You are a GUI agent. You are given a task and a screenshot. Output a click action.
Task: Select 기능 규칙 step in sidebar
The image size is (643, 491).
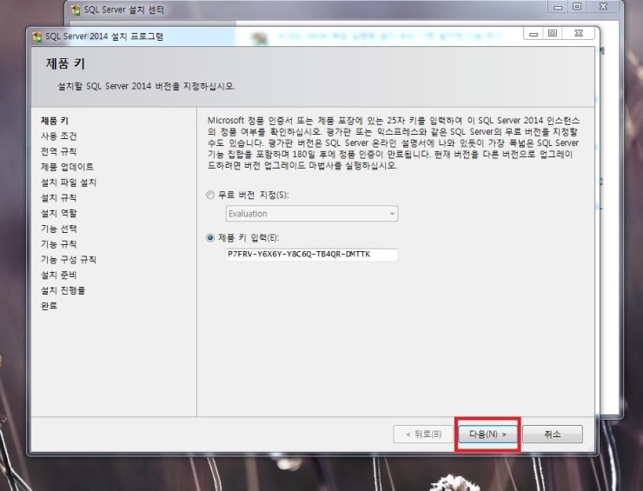(x=58, y=244)
